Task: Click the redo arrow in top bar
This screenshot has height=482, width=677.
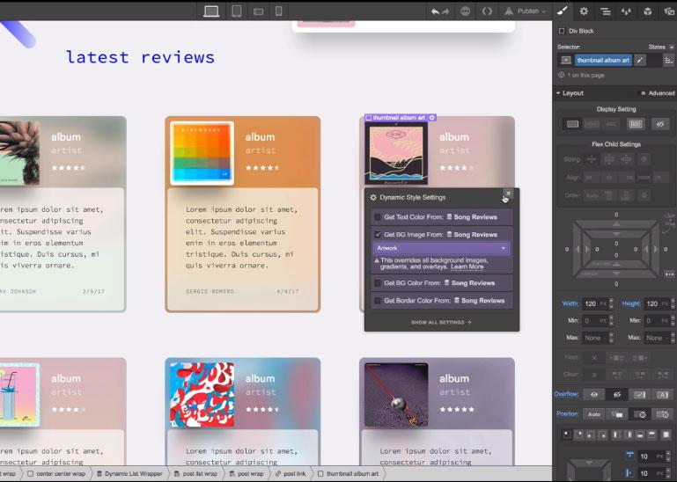Action: tap(445, 11)
